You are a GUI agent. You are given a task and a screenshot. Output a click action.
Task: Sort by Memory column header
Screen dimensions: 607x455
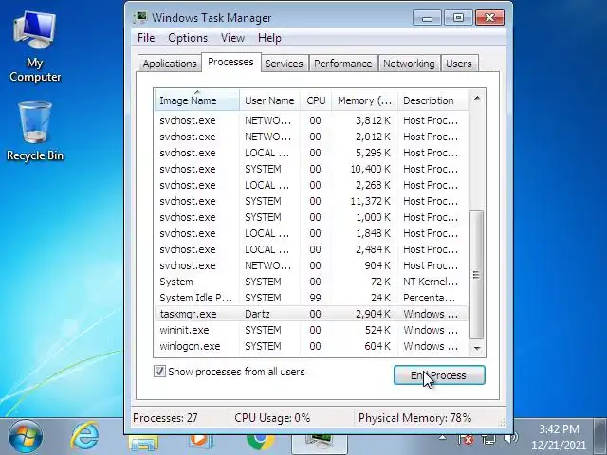[364, 100]
